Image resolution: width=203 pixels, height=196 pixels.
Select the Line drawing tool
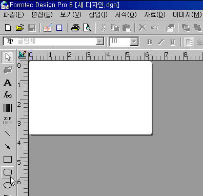point(8,133)
